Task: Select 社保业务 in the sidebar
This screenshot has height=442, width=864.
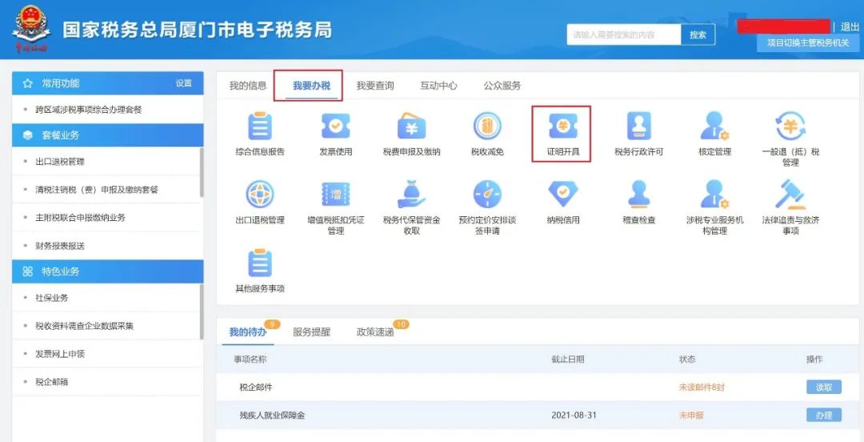Action: point(52,298)
